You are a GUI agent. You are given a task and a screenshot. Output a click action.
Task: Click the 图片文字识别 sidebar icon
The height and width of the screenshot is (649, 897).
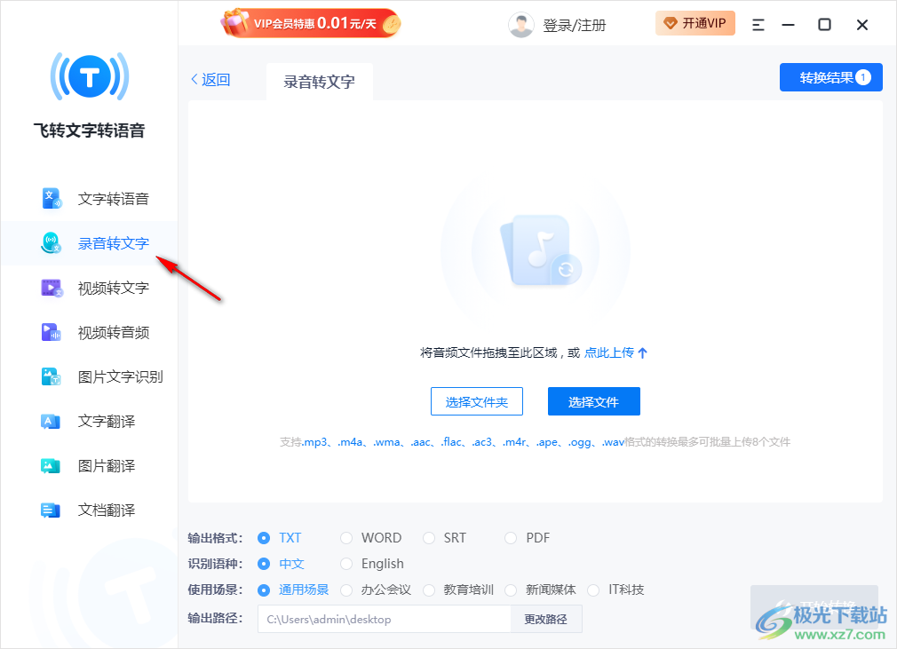pos(52,376)
